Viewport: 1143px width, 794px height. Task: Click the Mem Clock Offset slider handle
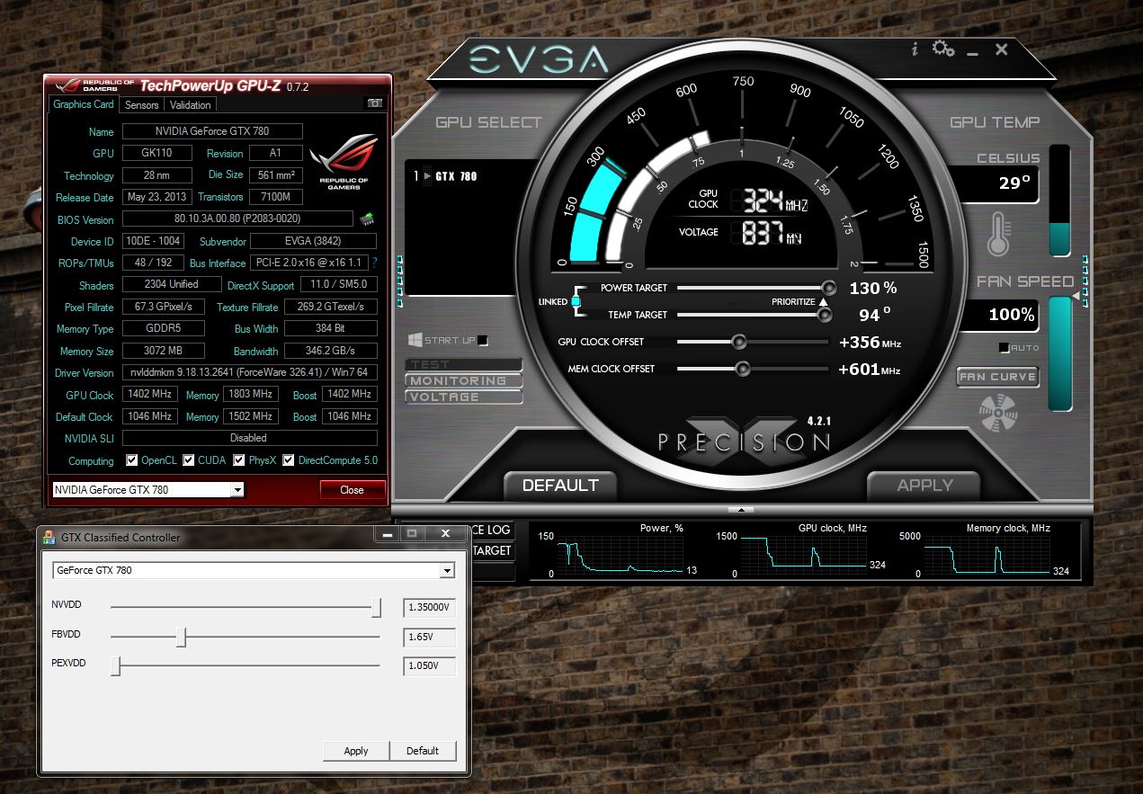click(743, 369)
